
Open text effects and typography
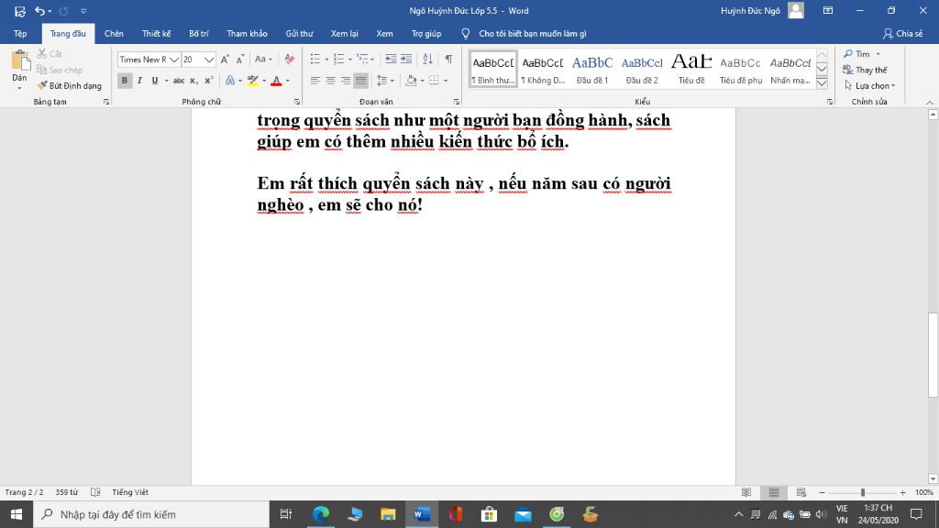[230, 81]
